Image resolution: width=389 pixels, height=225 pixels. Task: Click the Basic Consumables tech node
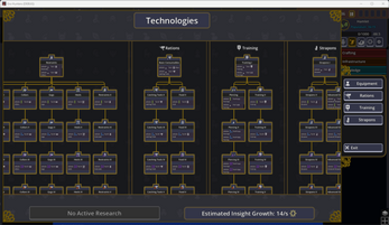[169, 67]
